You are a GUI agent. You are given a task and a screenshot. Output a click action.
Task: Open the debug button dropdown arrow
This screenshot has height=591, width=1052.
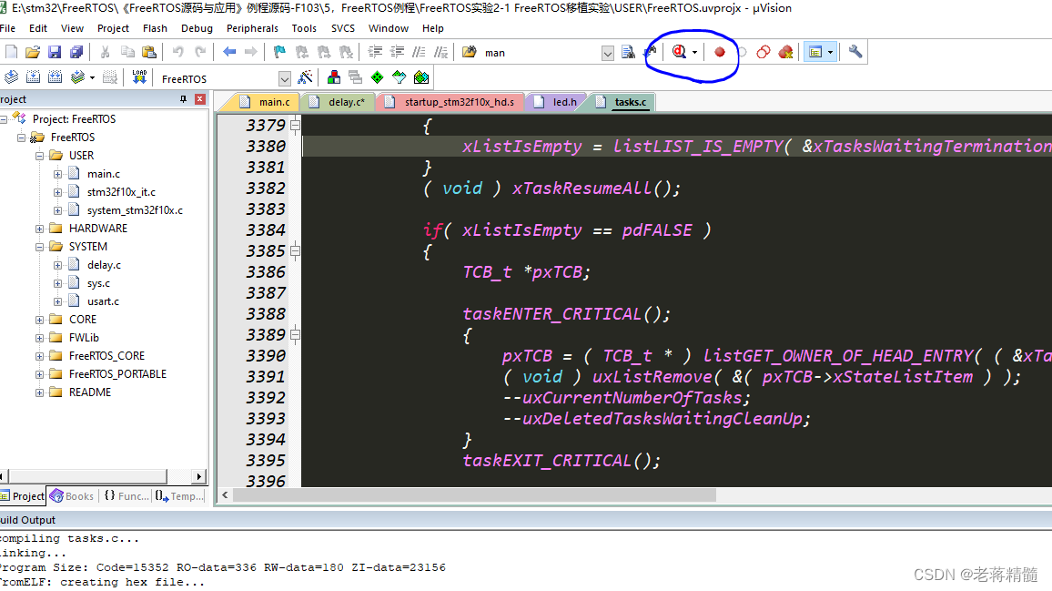(x=694, y=52)
